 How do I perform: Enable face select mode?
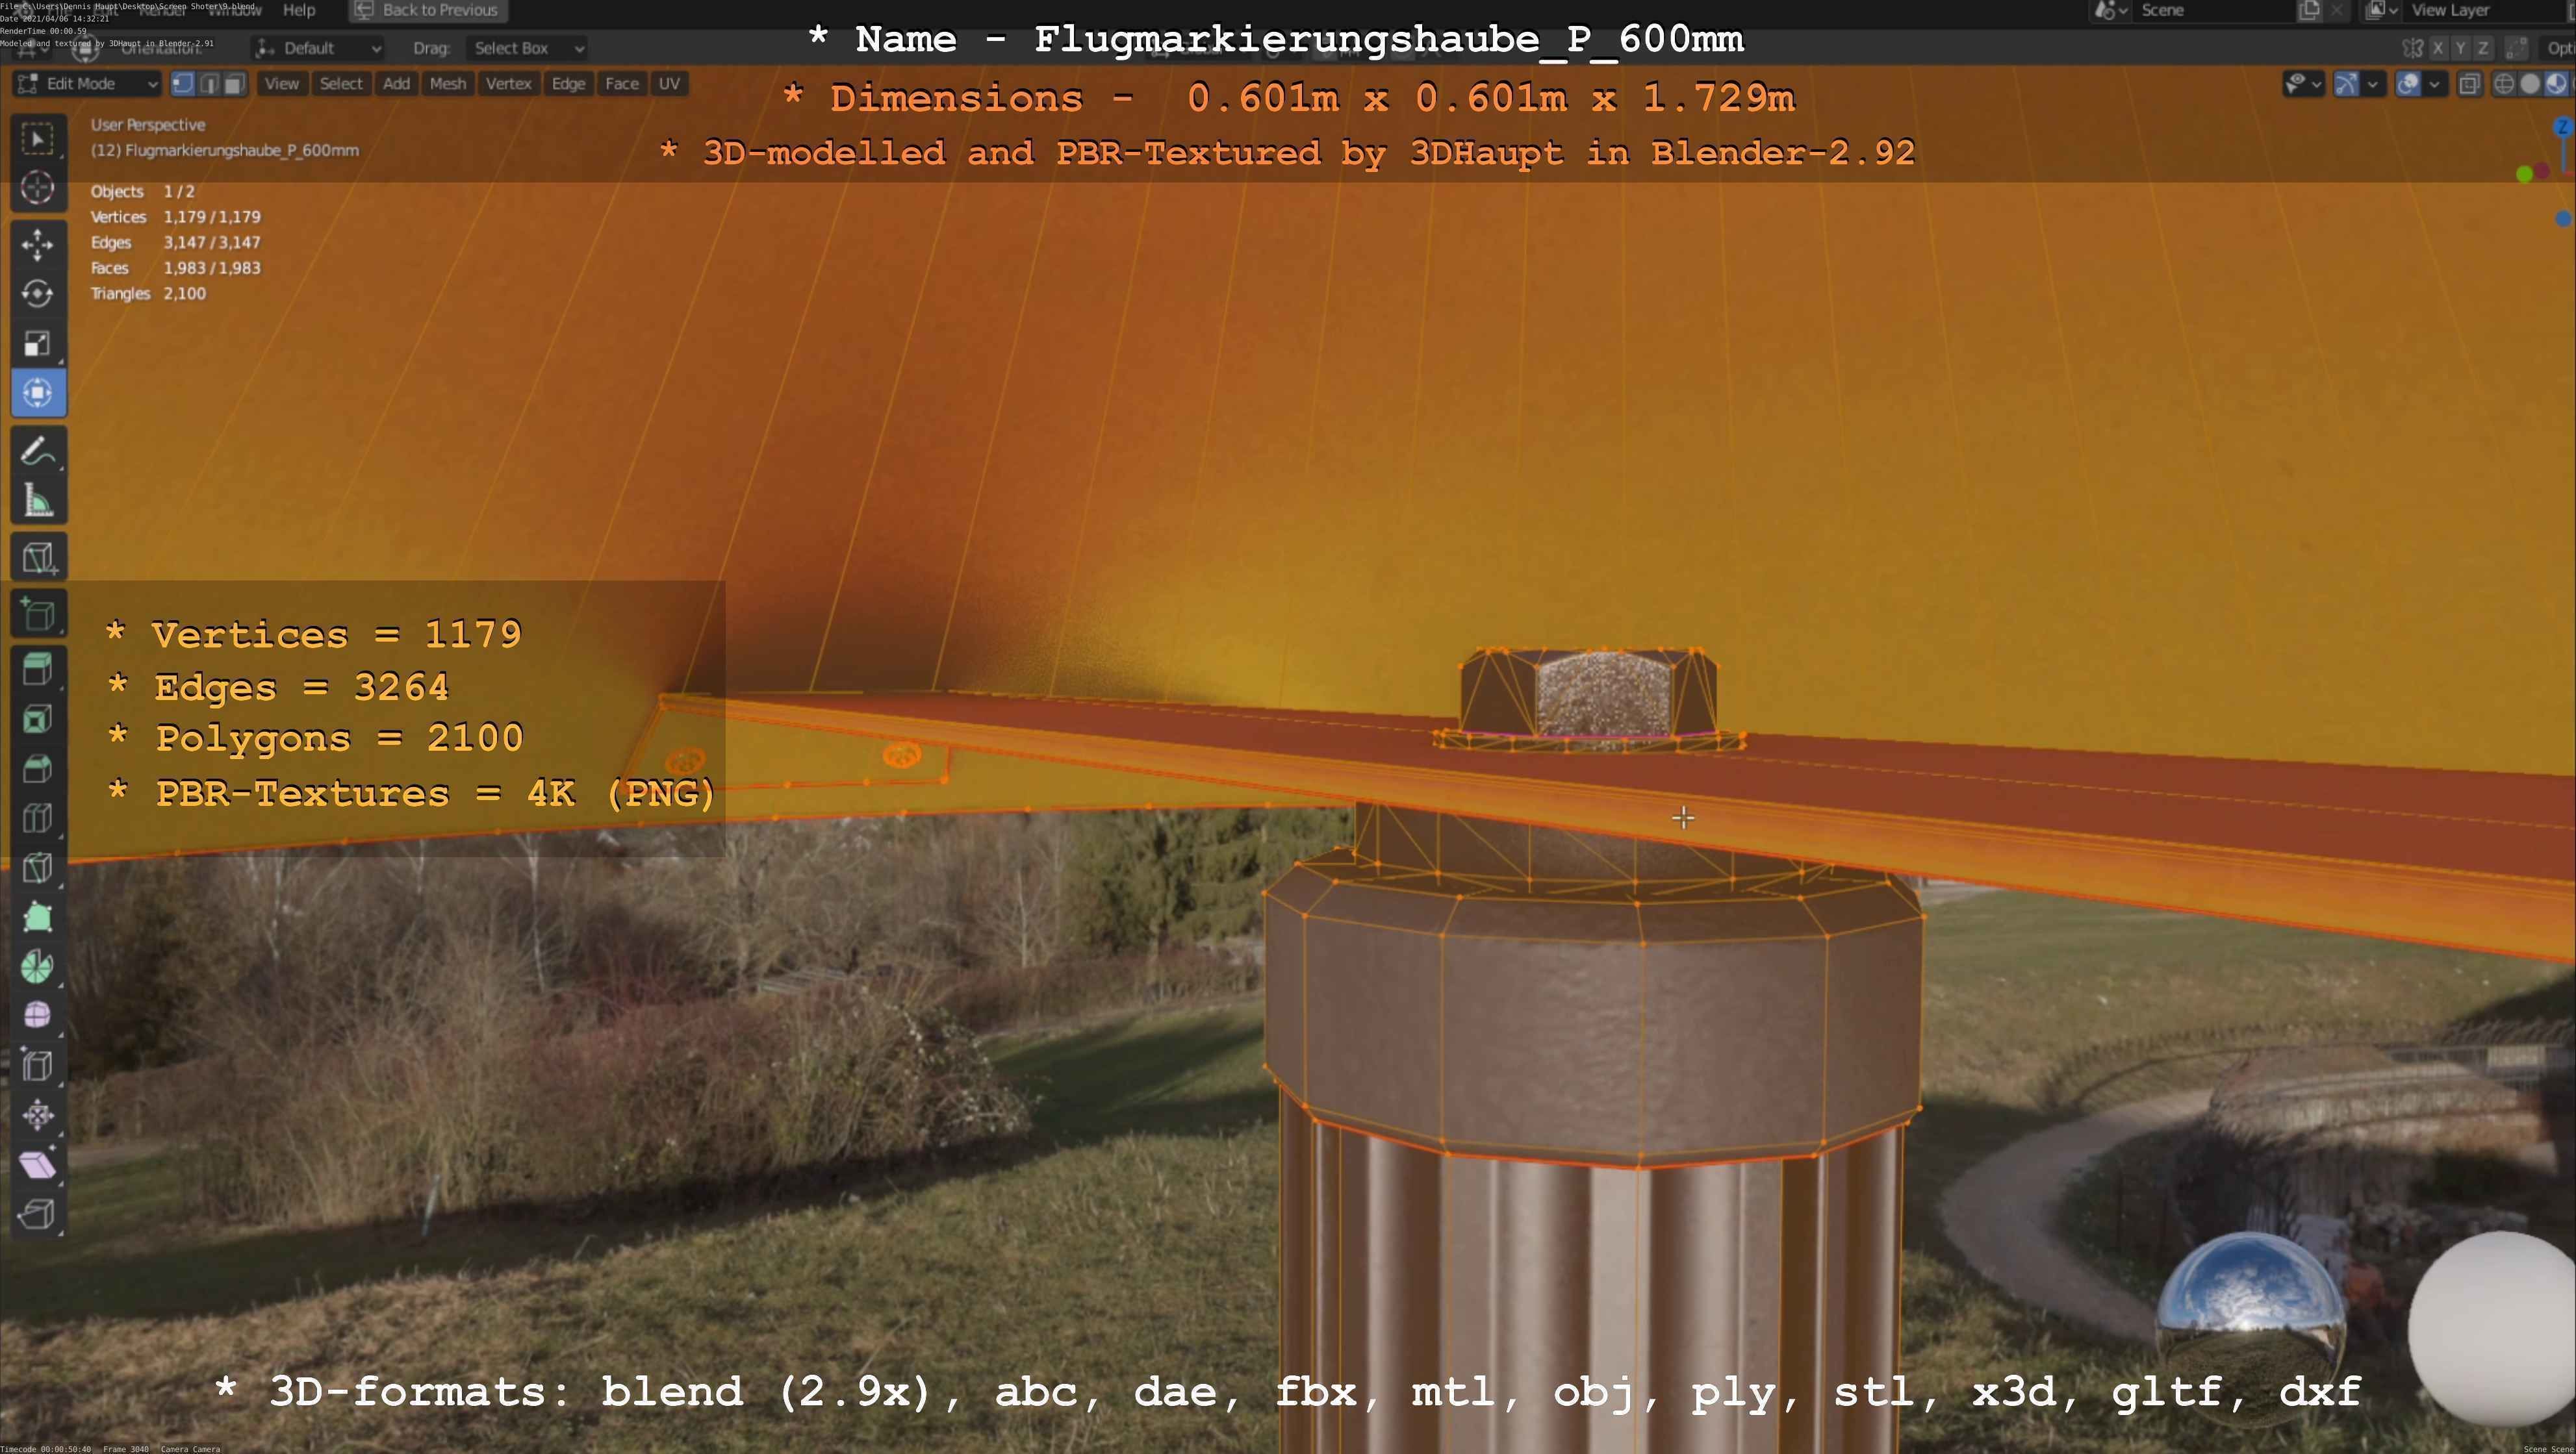(234, 84)
